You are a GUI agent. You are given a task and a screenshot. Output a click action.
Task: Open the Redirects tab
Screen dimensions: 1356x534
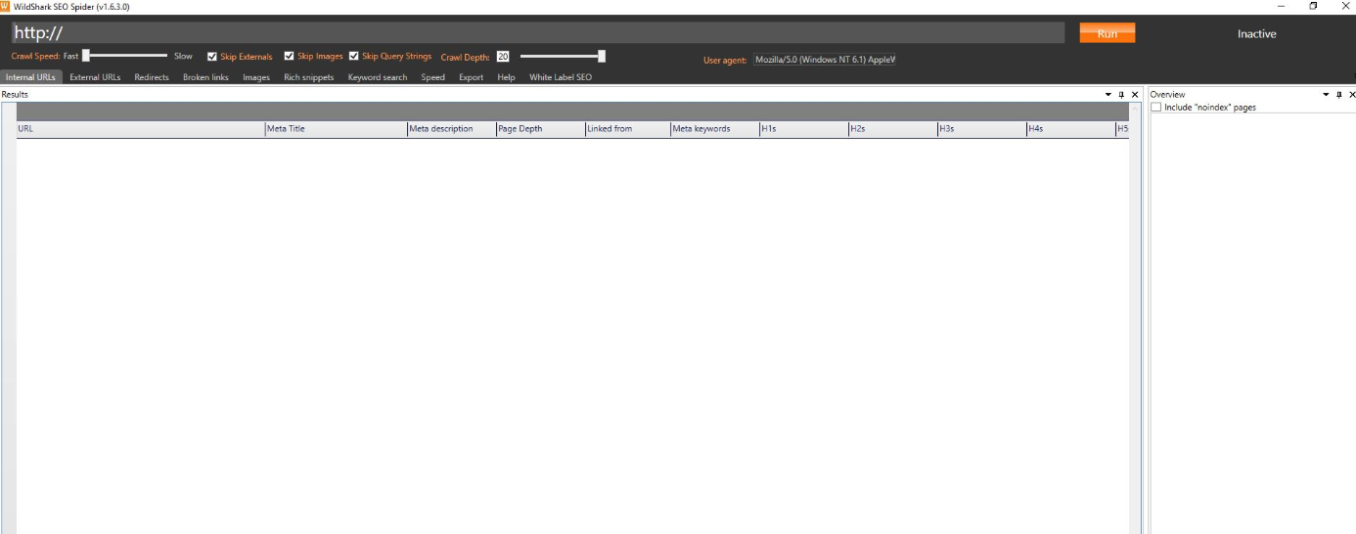(152, 77)
